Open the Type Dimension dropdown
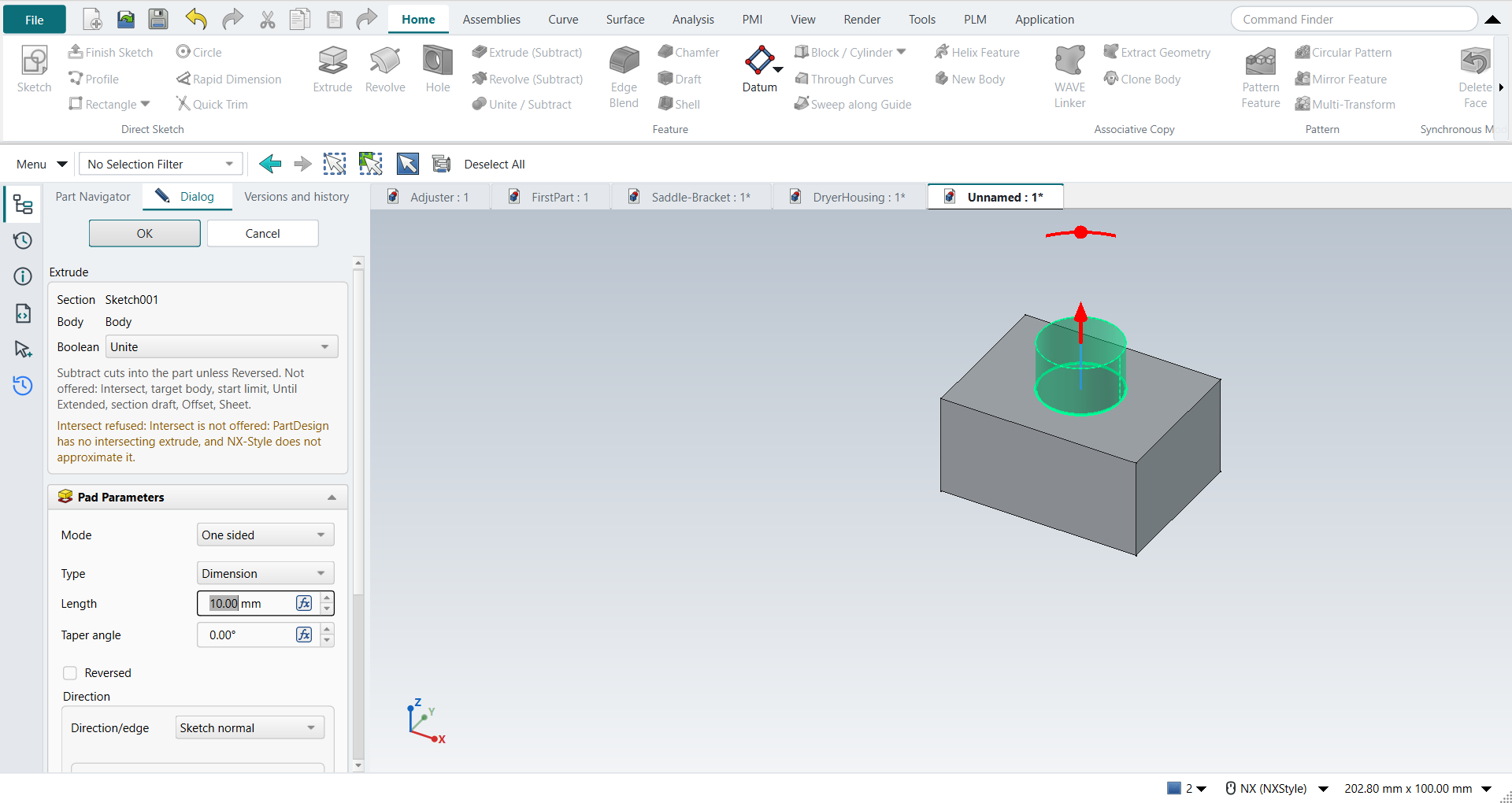1512x803 pixels. coord(265,574)
